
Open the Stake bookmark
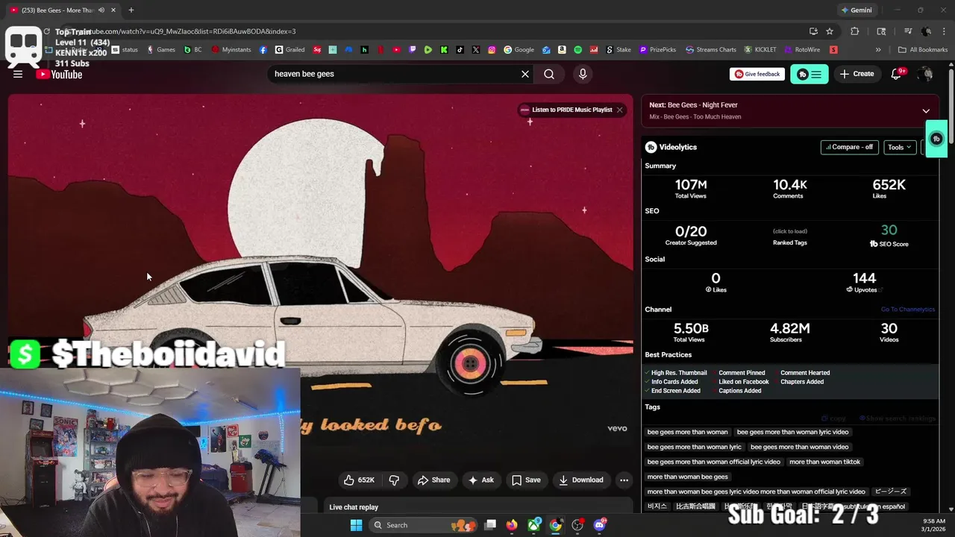click(618, 50)
